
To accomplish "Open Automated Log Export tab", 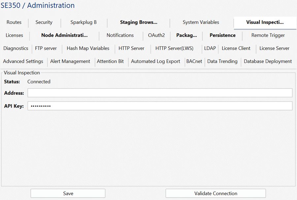I will 155,62.
